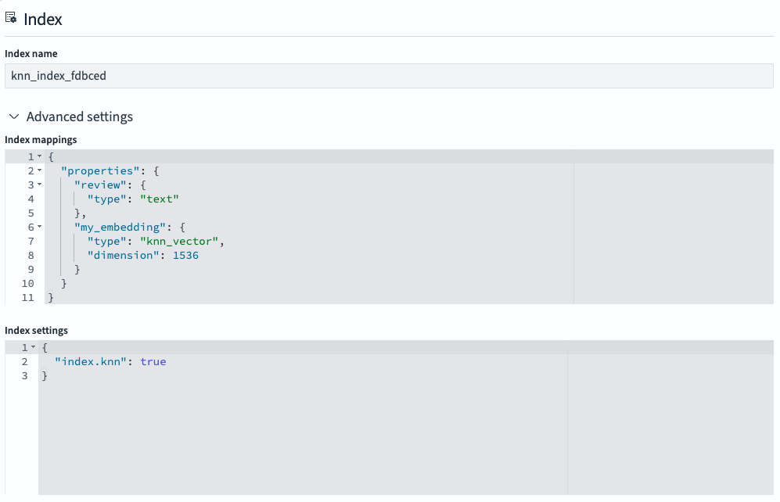The height and width of the screenshot is (502, 780).
Task: Collapse the Advanced settings chevron
Action: pos(14,117)
